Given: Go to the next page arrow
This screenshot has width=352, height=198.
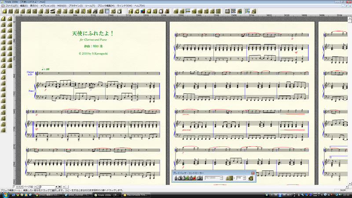Looking at the screenshot, I should [56, 187].
